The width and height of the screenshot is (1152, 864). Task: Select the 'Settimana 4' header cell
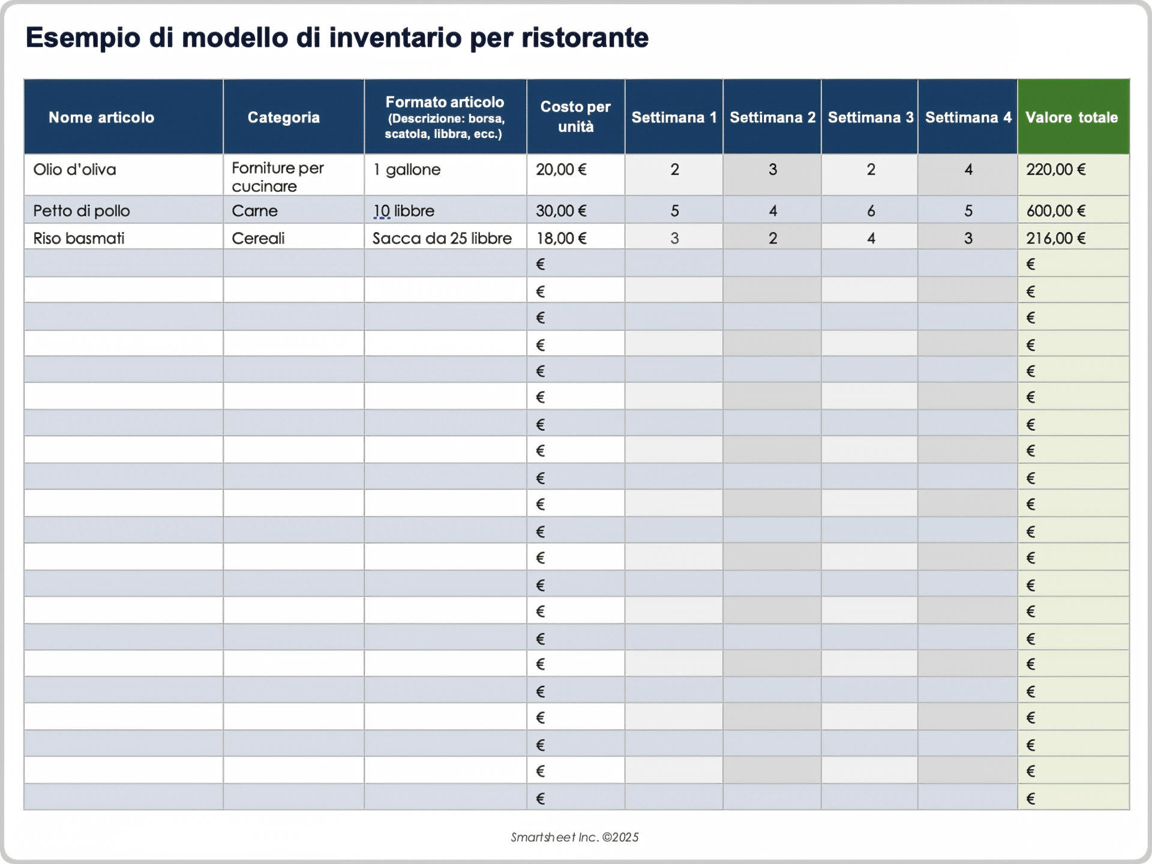[967, 117]
